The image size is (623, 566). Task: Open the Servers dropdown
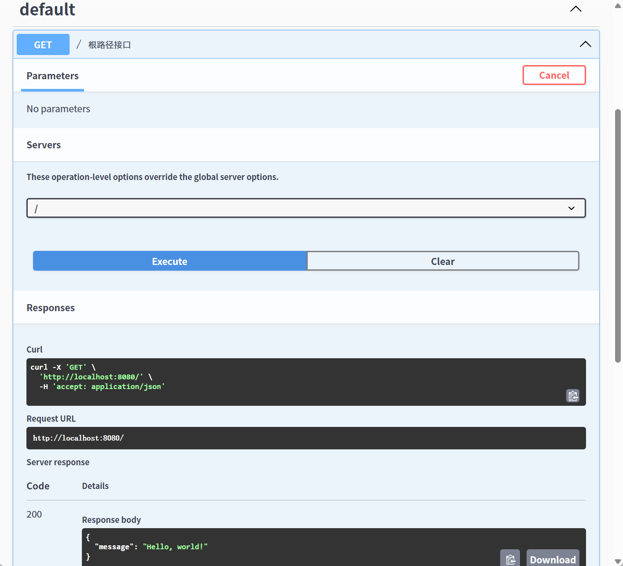click(306, 208)
